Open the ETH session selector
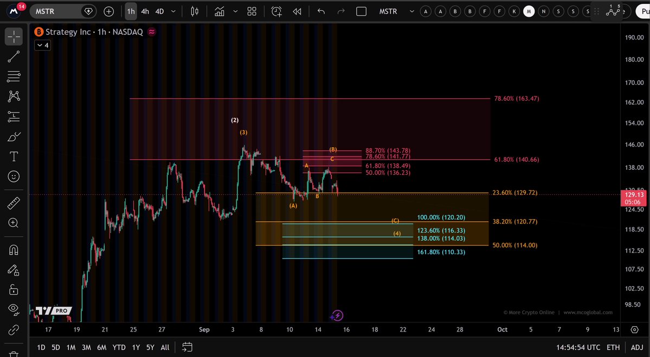 [613, 347]
